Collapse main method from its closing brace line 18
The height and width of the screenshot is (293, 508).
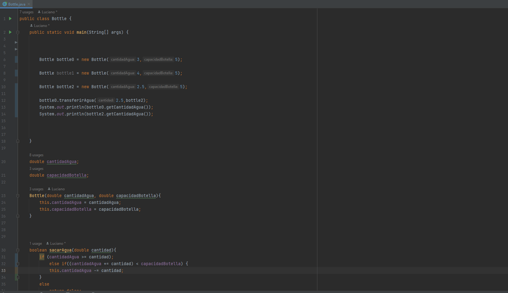[18, 141]
